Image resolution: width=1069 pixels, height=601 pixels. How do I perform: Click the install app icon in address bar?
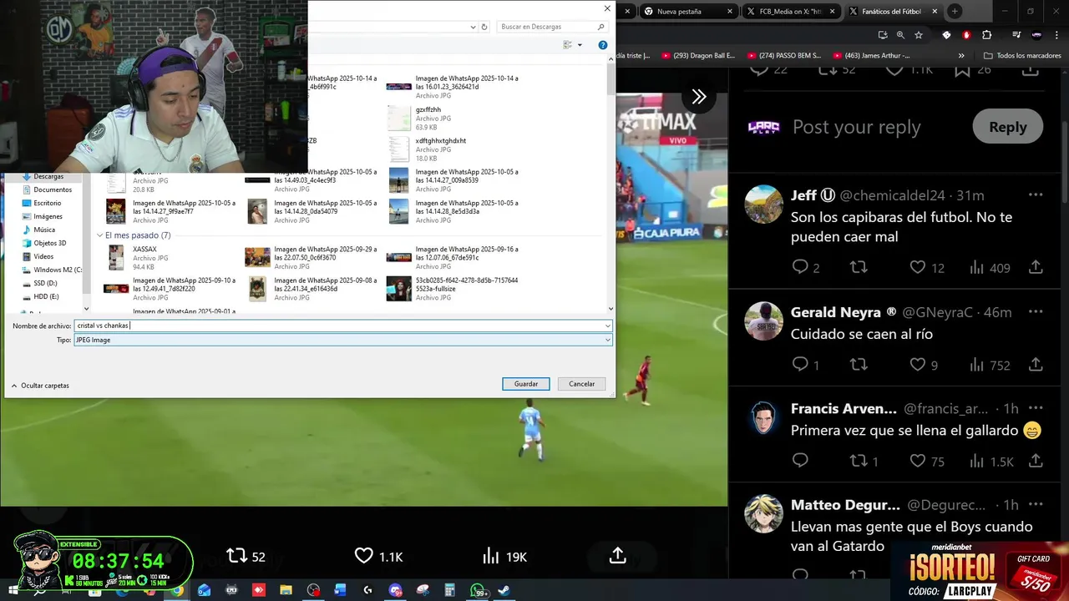coord(883,35)
